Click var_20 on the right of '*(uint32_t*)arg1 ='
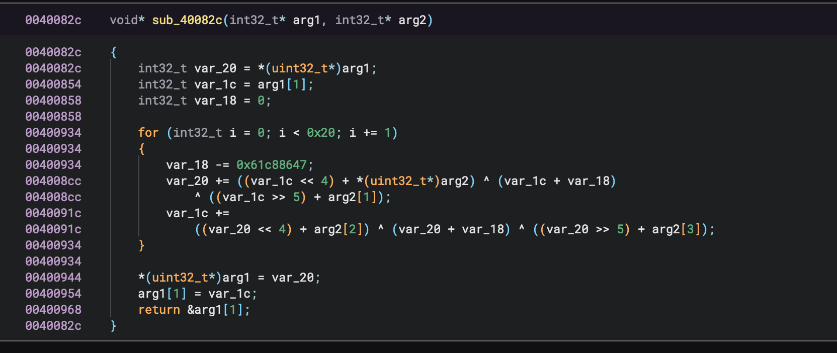The image size is (837, 353). click(293, 278)
